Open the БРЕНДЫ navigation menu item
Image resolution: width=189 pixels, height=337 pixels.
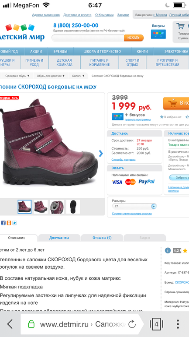(60, 52)
